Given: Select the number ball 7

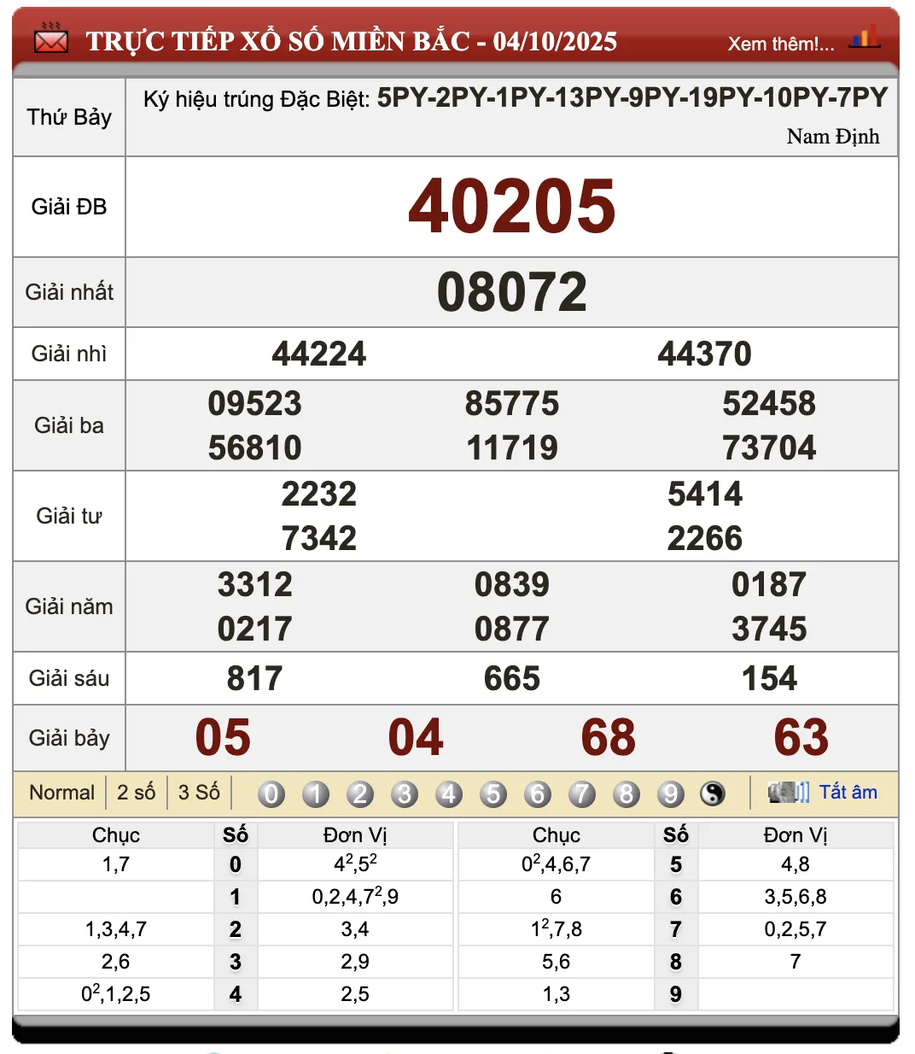Looking at the screenshot, I should (582, 793).
